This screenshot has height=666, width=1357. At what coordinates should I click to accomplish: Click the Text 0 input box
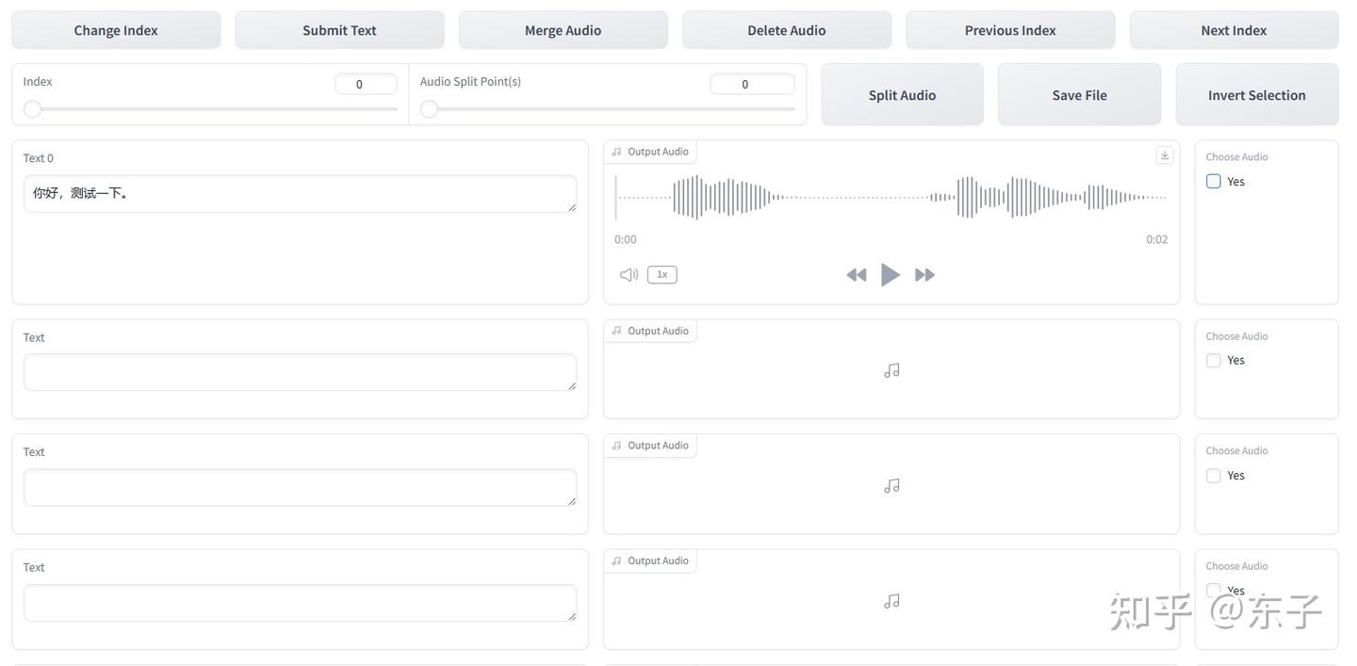tap(300, 194)
